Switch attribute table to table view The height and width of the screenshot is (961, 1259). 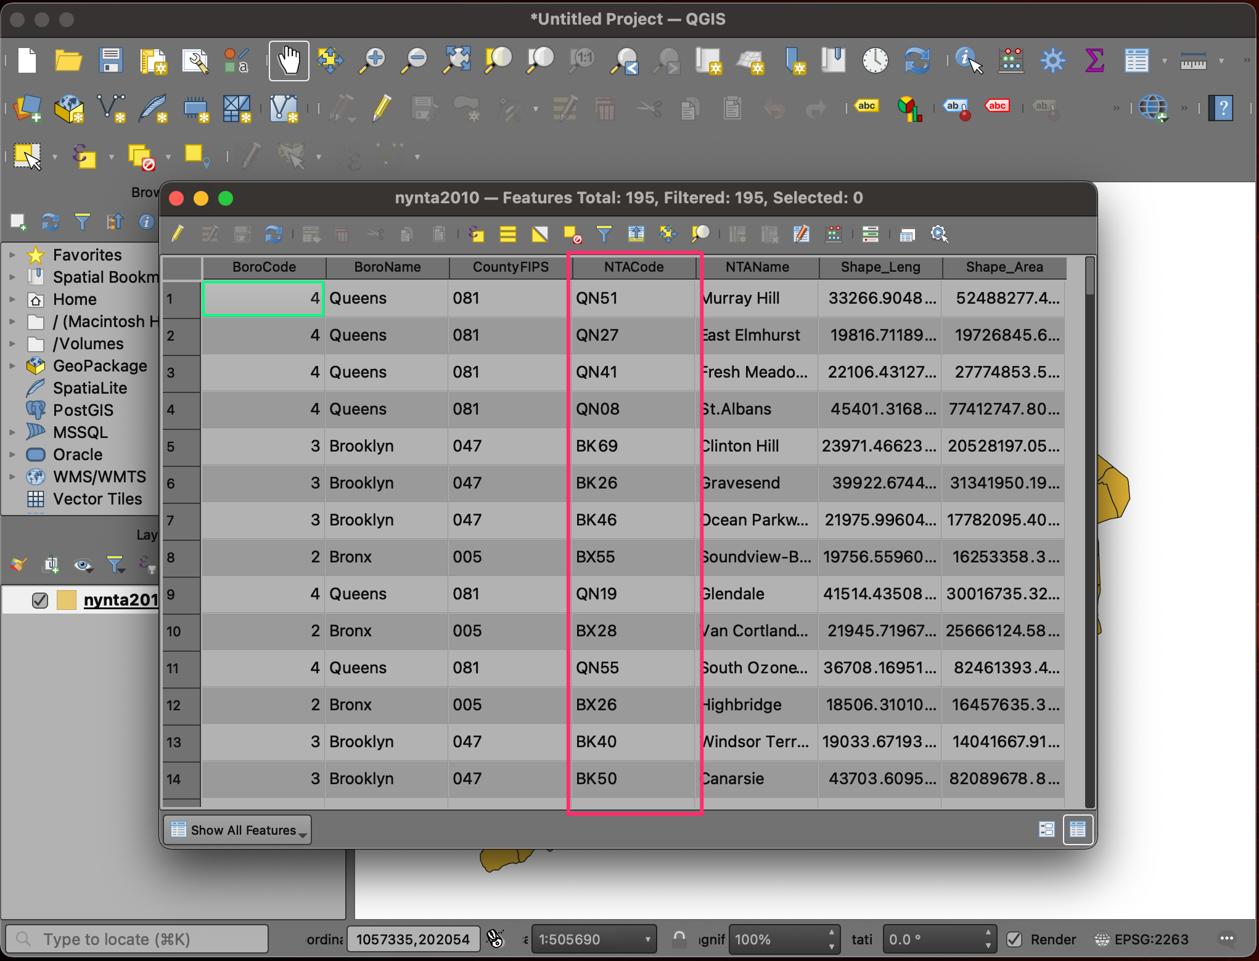tap(1078, 829)
